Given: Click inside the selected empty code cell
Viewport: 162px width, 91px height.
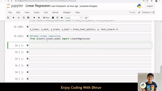Looking at the screenshot, I should tap(90, 45).
